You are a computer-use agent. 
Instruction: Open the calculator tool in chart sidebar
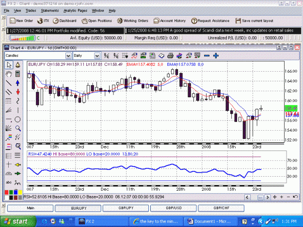coord(17,74)
